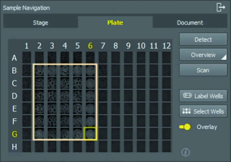Click well B2 thumbnail
Screen dimensions: 231x162
click(39, 70)
